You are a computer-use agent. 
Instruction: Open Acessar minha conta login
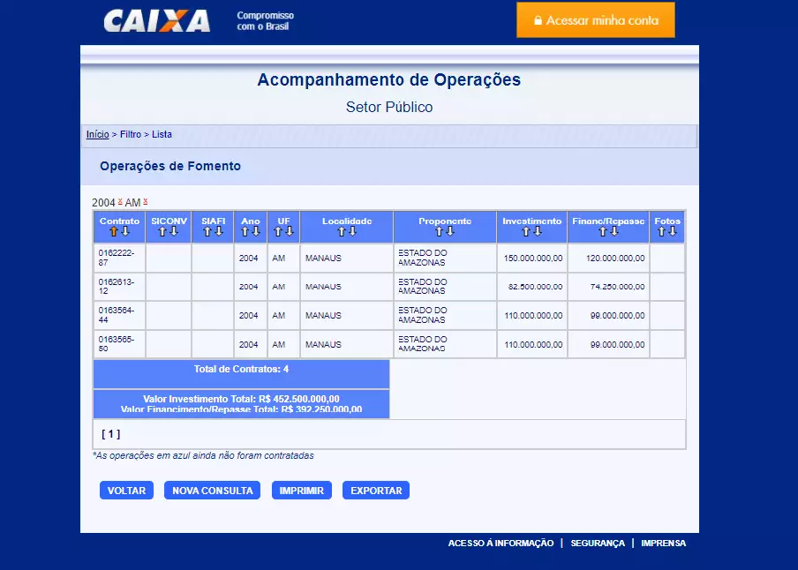click(596, 20)
